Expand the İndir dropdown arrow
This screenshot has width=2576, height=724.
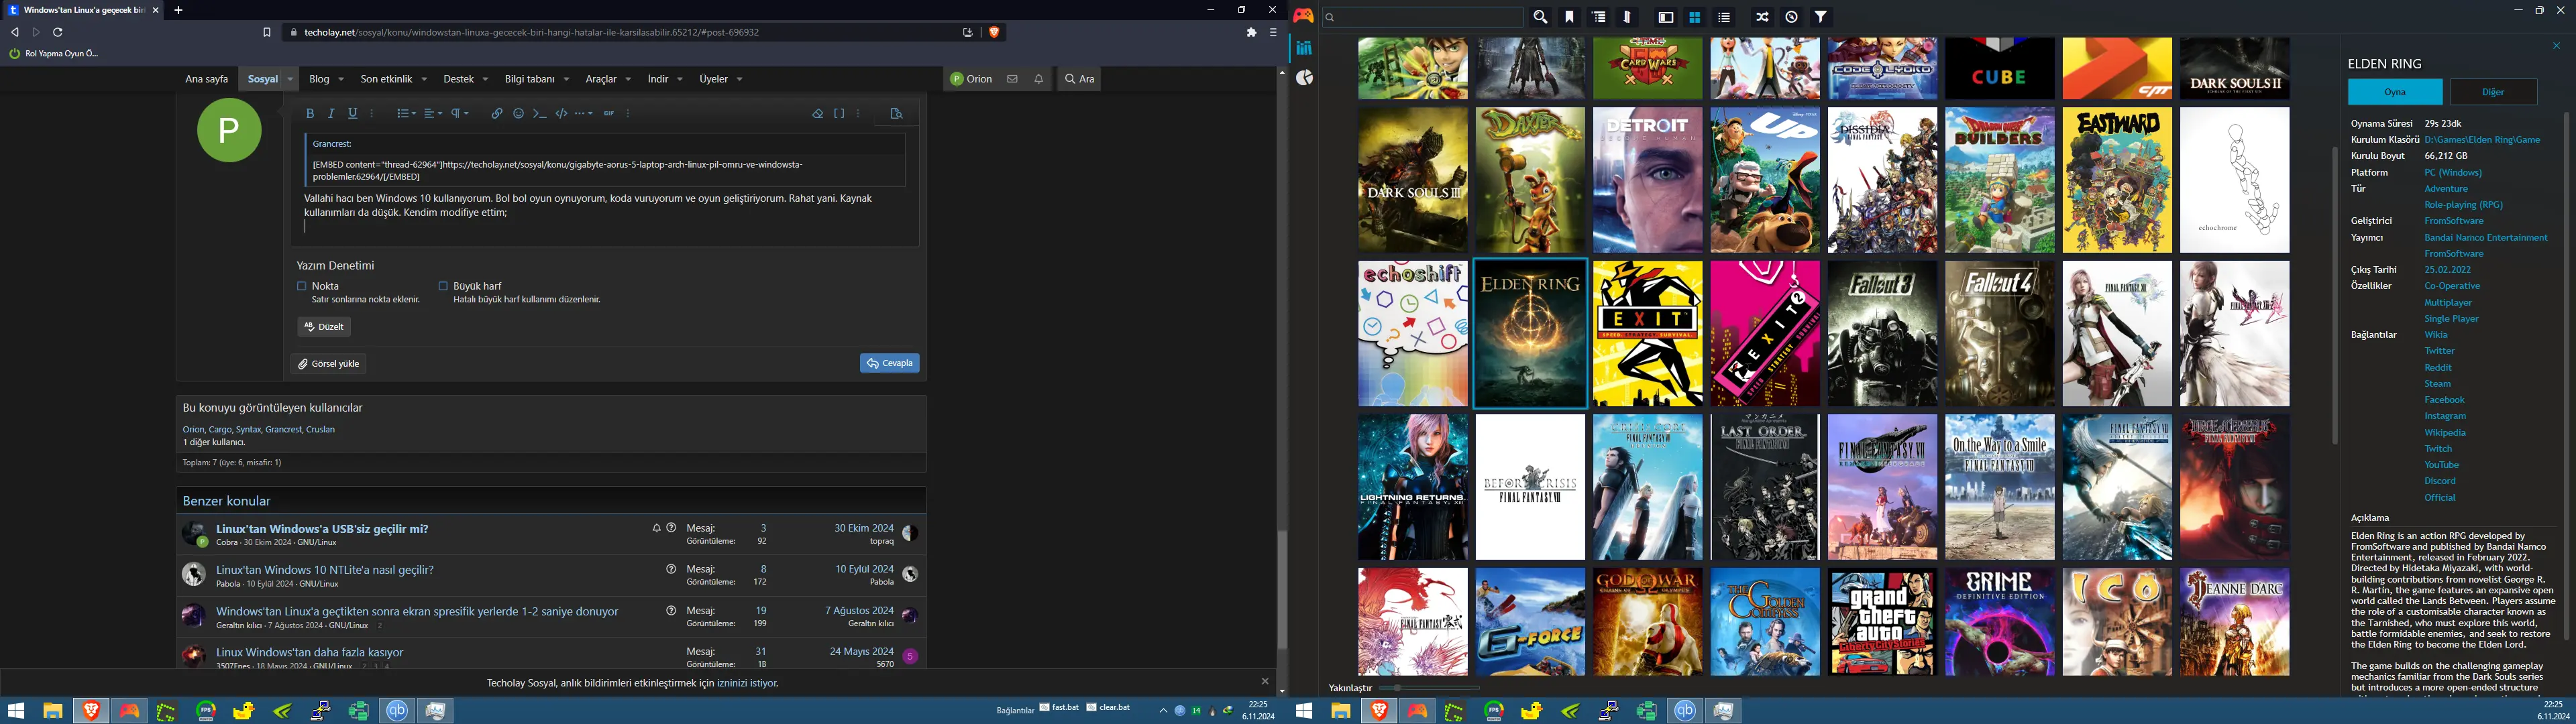(680, 79)
